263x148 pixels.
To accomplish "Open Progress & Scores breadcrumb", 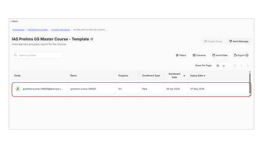I will coord(38,30).
